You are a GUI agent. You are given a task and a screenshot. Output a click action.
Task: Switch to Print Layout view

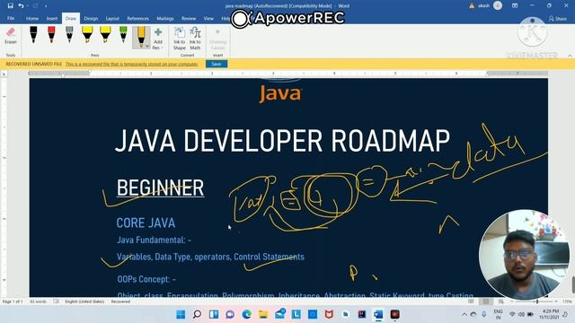click(485, 301)
